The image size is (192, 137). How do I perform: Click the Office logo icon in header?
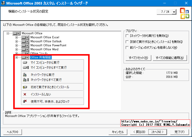coord(185,13)
